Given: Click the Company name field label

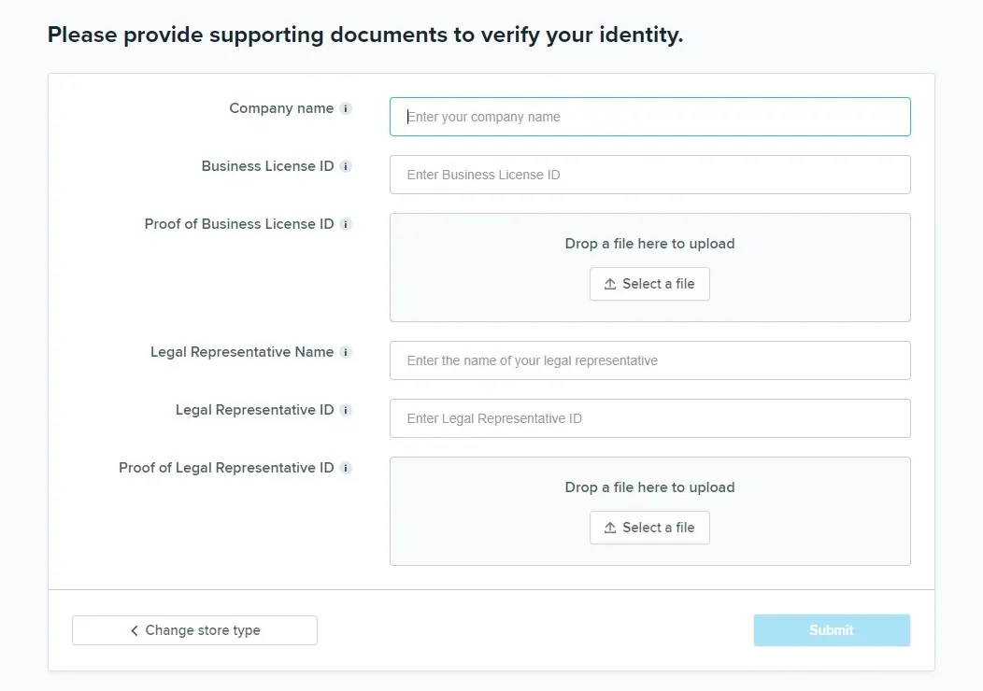Looking at the screenshot, I should tap(281, 108).
